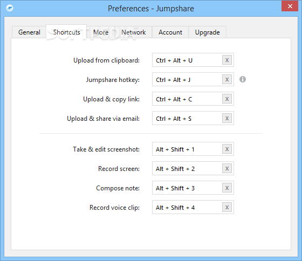Screen dimensions: 302x261
Task: Click the info icon beside Jumpshare hotkey
Action: 243,79
